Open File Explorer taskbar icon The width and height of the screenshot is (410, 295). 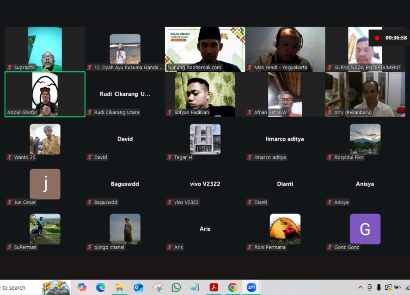119,288
